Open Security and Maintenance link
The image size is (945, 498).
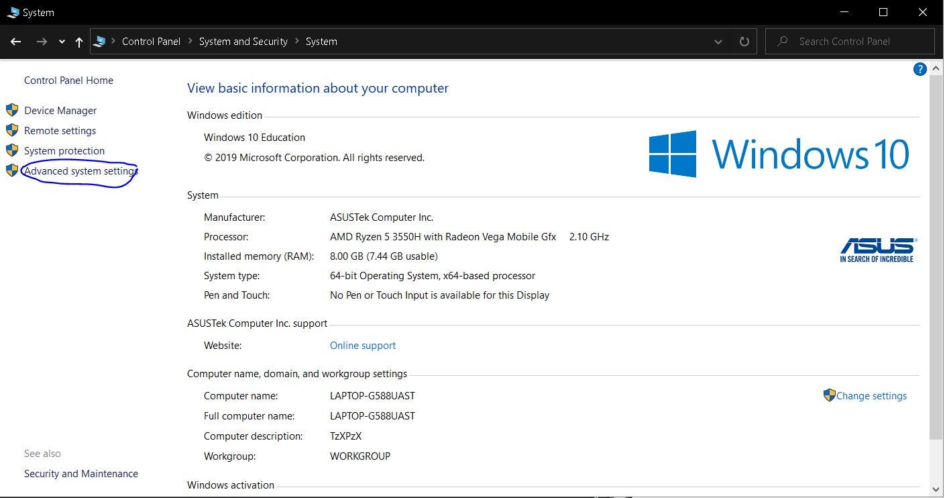point(81,474)
